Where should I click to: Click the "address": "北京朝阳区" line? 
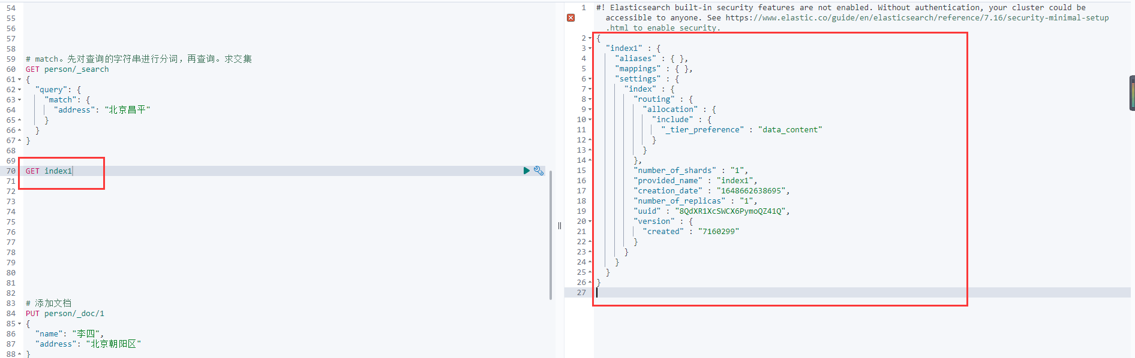click(88, 344)
